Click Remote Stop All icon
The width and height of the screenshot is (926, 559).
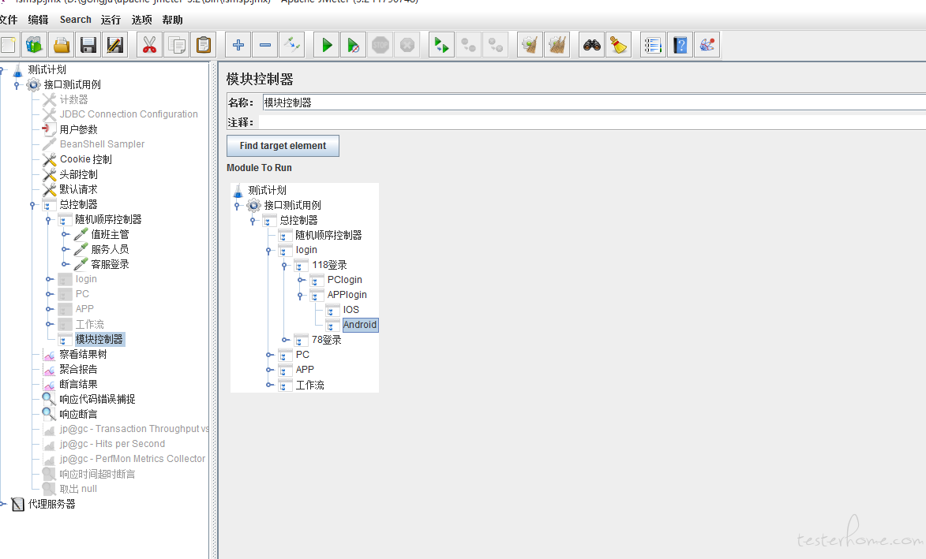468,45
